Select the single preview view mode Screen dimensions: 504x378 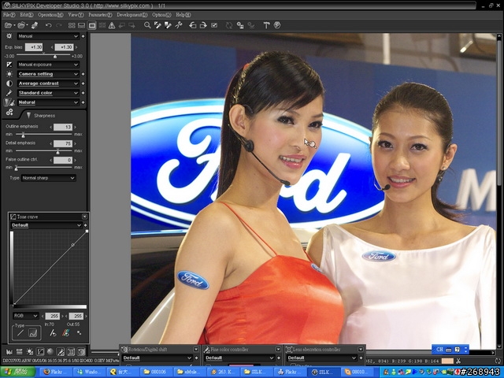click(92, 25)
